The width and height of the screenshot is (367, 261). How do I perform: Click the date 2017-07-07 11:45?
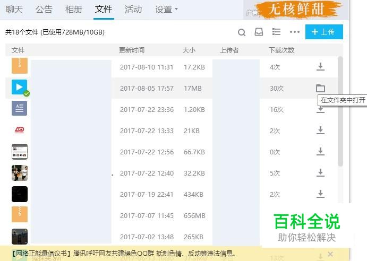pos(147,215)
